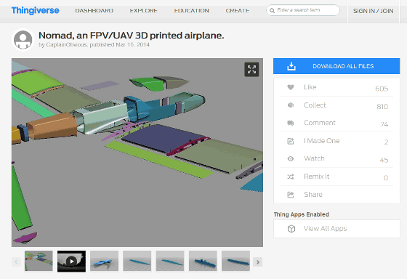Focus the search term input field
The height and width of the screenshot is (279, 407).
pos(303,10)
